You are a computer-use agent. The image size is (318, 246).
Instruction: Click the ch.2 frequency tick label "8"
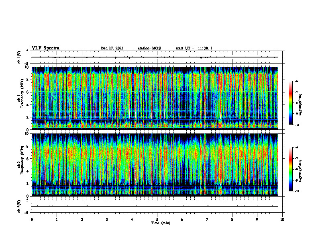pos(28,146)
